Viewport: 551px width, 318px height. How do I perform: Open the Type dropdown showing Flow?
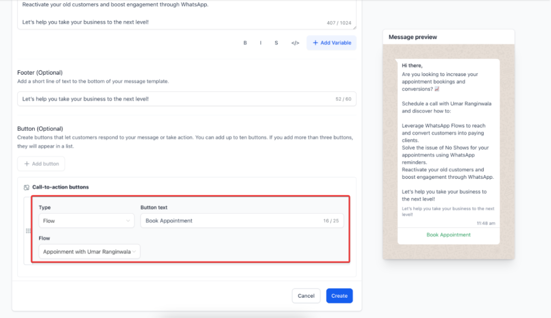click(86, 221)
